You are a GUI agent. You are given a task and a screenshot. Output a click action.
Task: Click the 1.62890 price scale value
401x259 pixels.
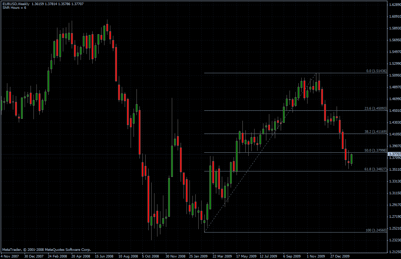(395, 5)
